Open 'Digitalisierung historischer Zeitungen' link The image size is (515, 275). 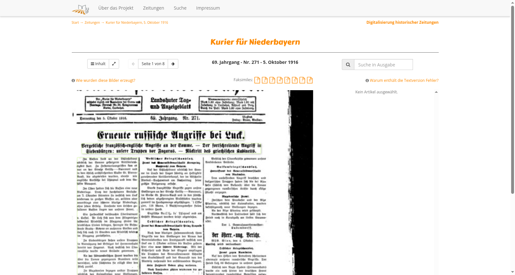tap(402, 22)
